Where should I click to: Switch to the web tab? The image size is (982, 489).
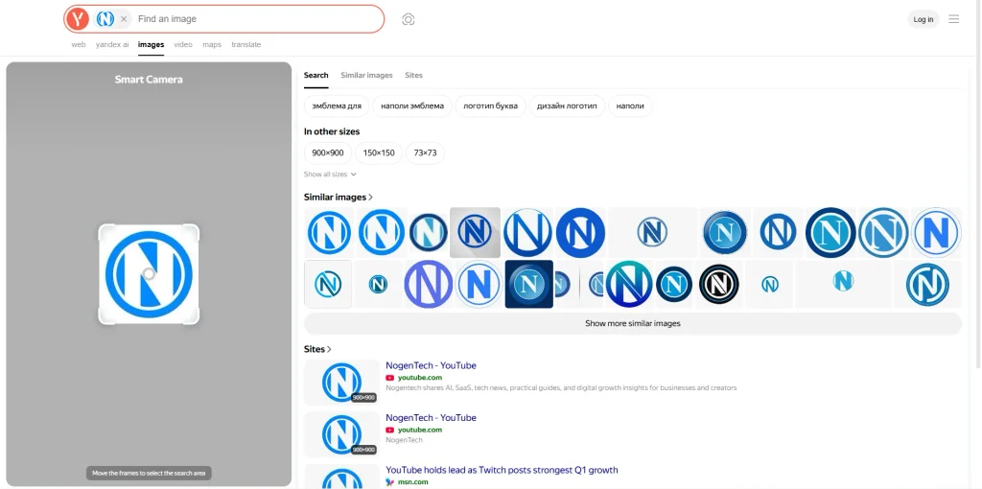click(79, 44)
